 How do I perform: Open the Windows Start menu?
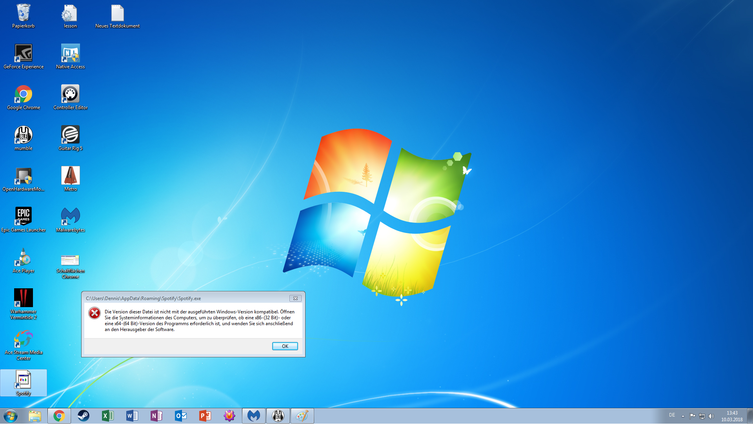point(11,416)
